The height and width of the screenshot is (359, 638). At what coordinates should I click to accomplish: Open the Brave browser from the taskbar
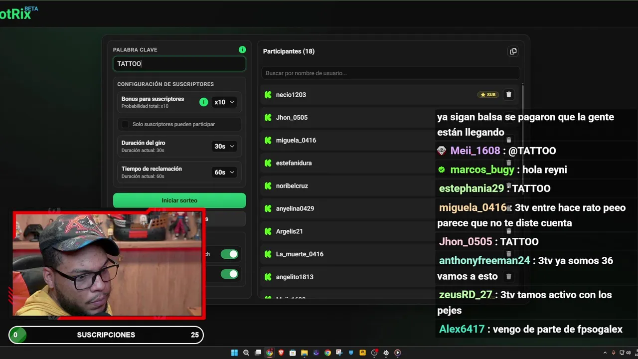pos(281,353)
